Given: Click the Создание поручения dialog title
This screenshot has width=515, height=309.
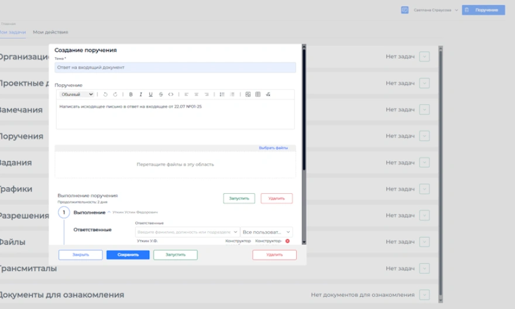Looking at the screenshot, I should coord(85,50).
